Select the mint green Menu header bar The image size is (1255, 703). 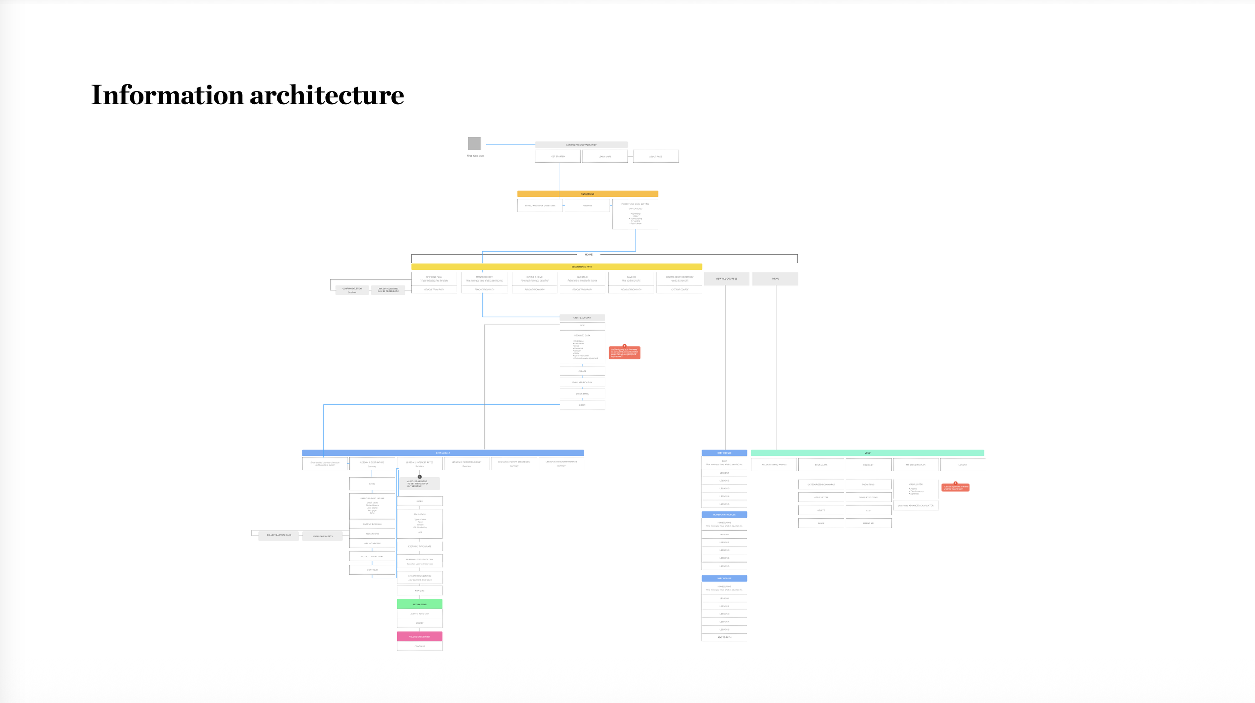867,453
